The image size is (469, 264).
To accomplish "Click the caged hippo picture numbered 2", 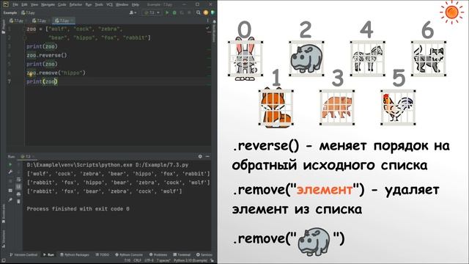I will click(x=306, y=59).
